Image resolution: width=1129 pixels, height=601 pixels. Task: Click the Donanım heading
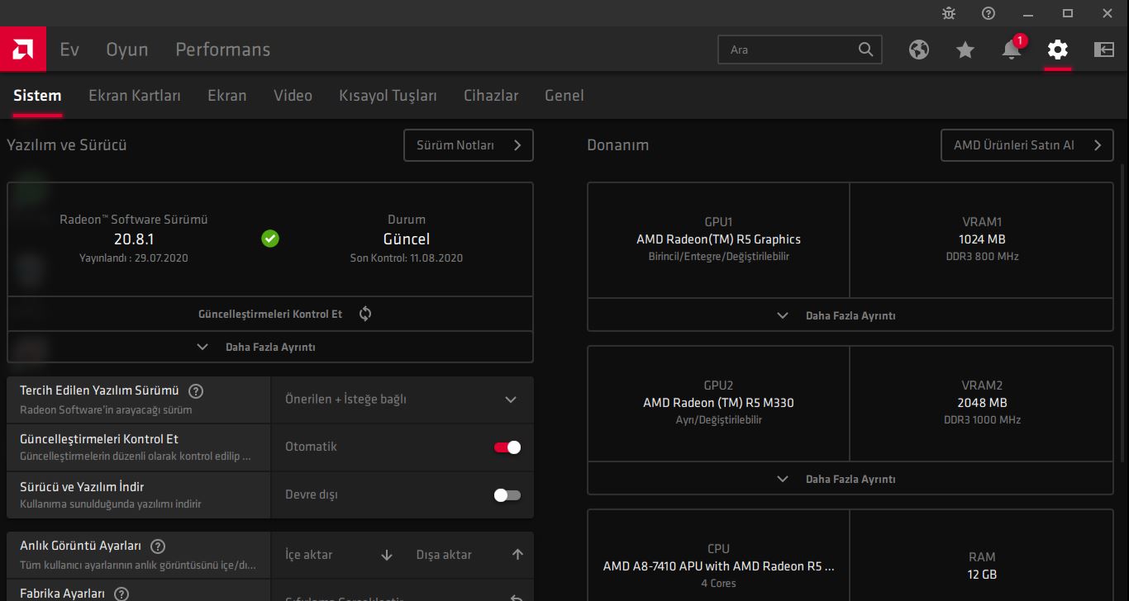(x=618, y=145)
